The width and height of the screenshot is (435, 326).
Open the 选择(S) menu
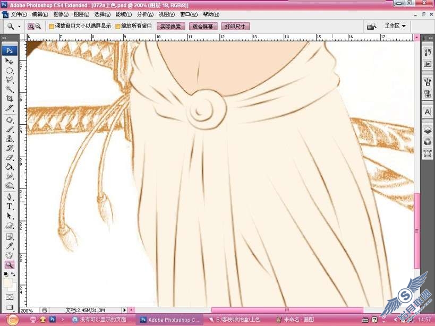103,14
